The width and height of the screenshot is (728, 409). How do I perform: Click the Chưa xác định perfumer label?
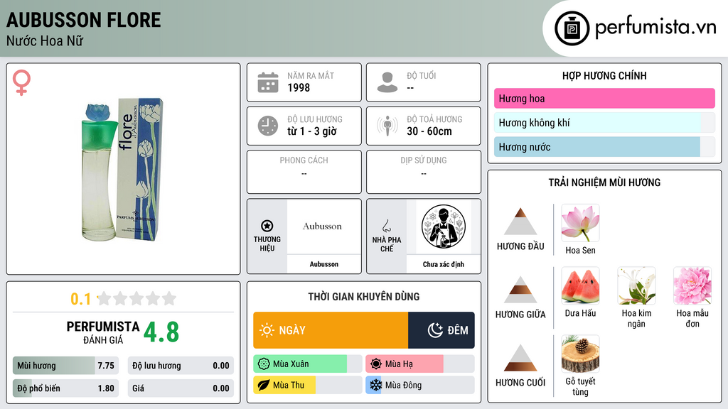click(x=444, y=264)
